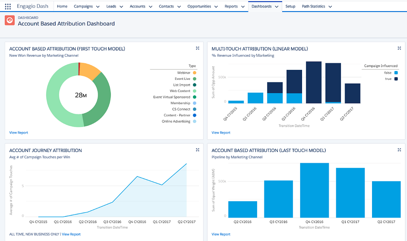
Task: Expand the Last Touch Model chart
Action: click(399, 150)
